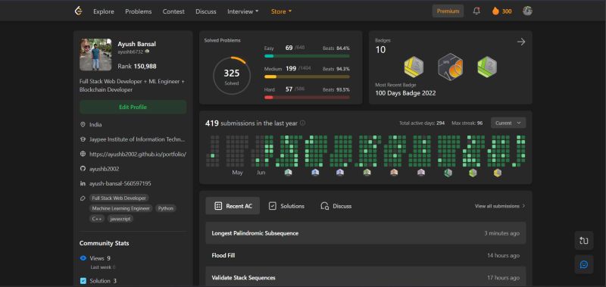606x287 pixels.
Task: Click the badges arrow icon
Action: 521,42
